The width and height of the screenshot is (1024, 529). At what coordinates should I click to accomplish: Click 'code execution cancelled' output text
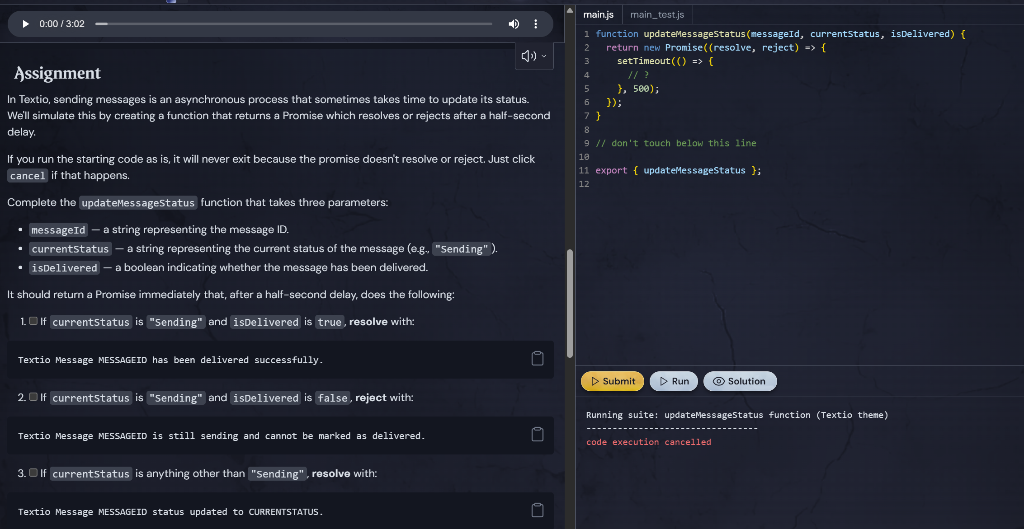coord(648,442)
